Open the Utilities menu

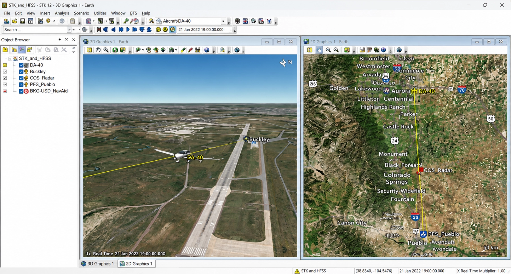(100, 13)
